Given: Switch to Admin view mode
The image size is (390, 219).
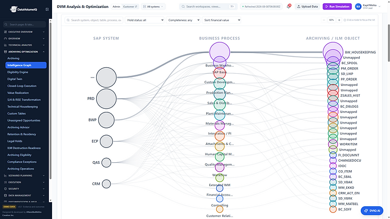Looking at the screenshot, I should click(116, 6).
